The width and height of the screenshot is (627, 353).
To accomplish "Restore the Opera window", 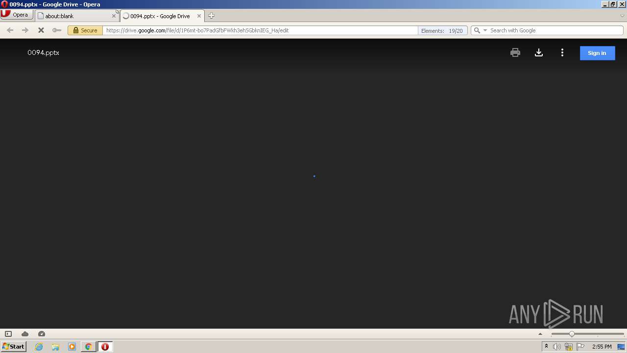I will click(x=613, y=4).
